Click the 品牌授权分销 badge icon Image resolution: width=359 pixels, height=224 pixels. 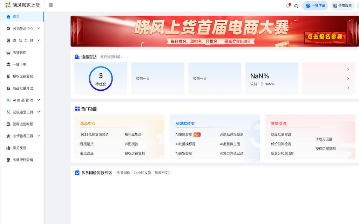pos(8,160)
